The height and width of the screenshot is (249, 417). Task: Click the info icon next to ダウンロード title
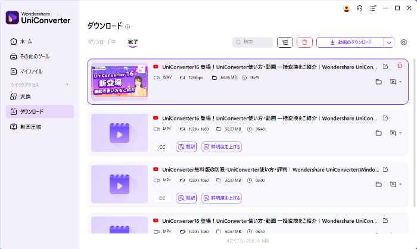tap(127, 27)
